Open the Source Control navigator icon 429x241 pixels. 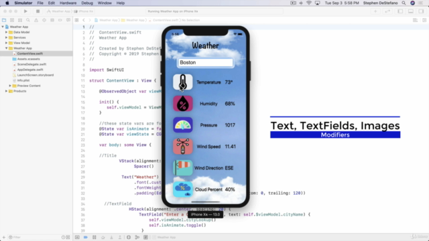click(x=12, y=20)
